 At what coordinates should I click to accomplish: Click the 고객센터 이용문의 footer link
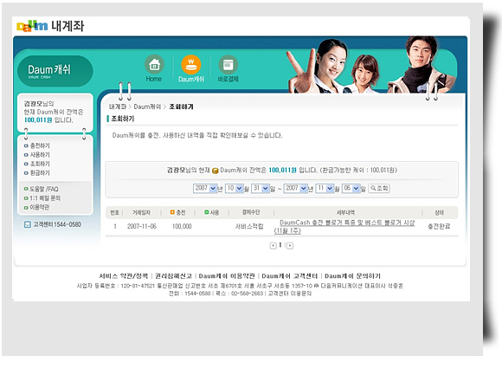point(289,294)
